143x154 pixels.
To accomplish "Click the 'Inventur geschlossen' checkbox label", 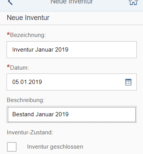I will 55,147.
